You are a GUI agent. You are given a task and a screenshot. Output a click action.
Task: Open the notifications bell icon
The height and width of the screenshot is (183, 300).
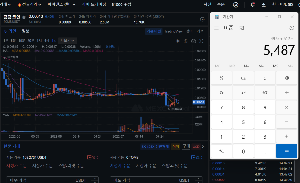[253, 4]
